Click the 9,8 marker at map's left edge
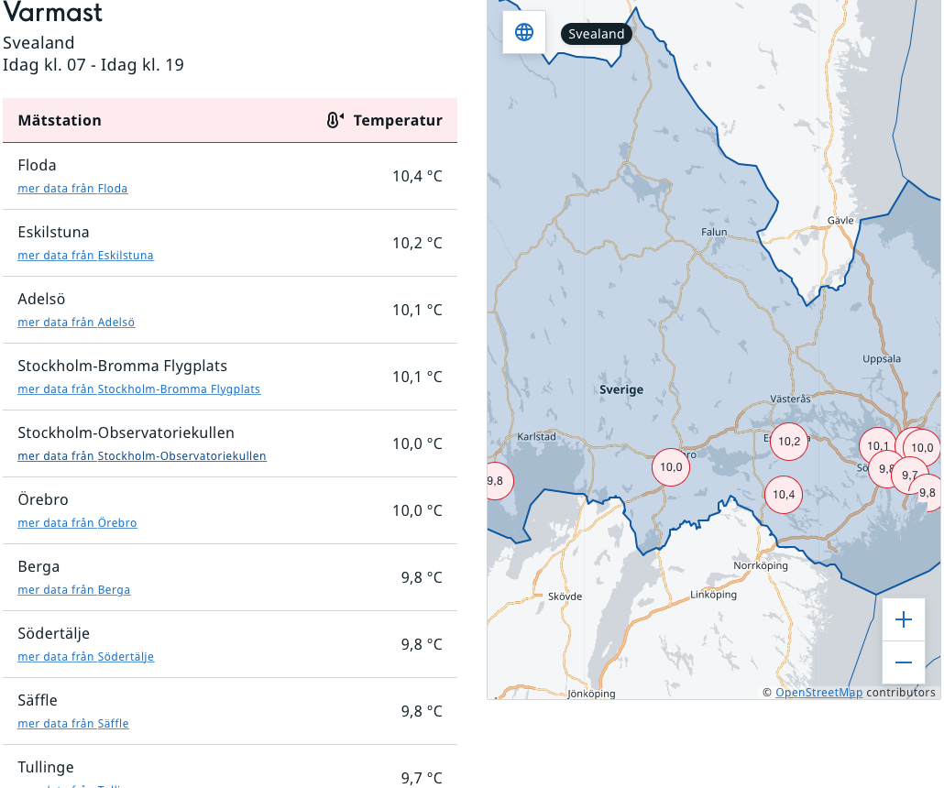The height and width of the screenshot is (788, 944). (497, 480)
